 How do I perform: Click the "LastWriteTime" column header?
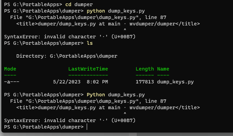[88, 69]
